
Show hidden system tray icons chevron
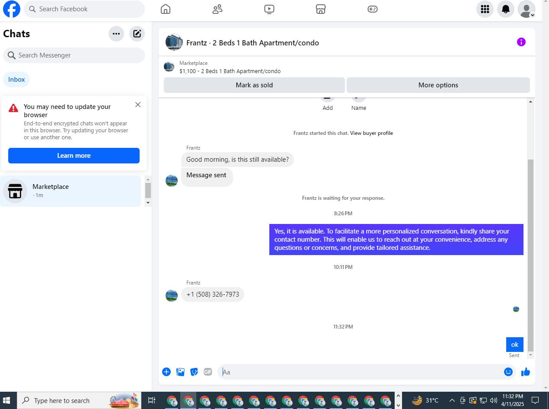[452, 400]
